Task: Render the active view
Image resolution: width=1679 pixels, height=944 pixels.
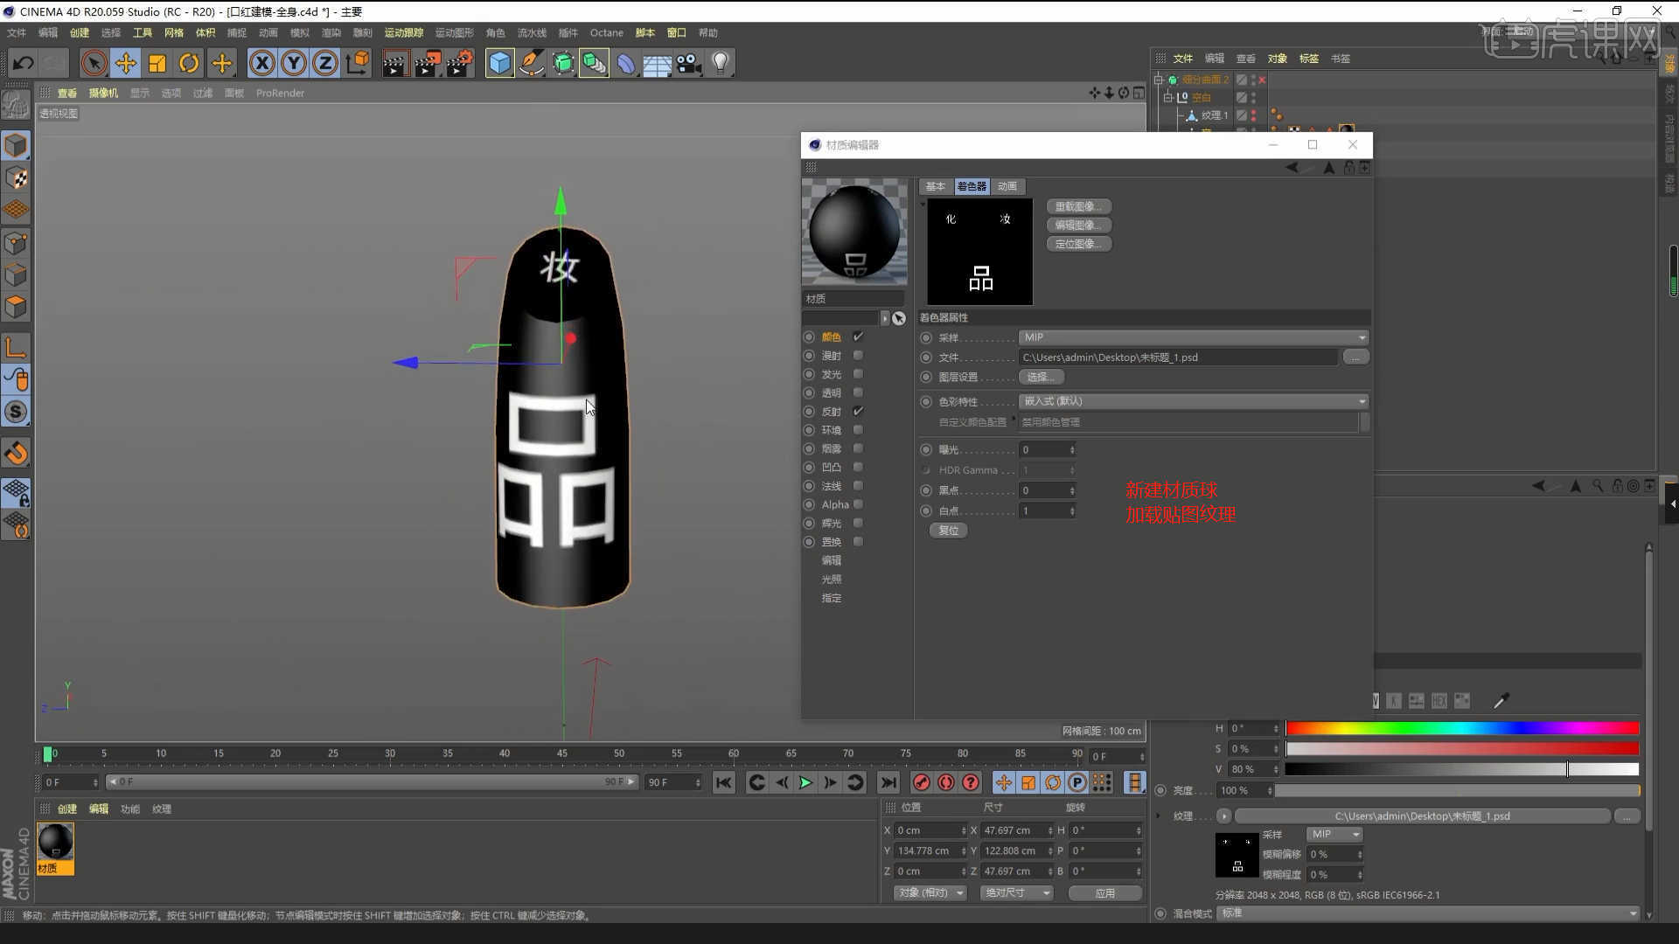Action: click(394, 63)
